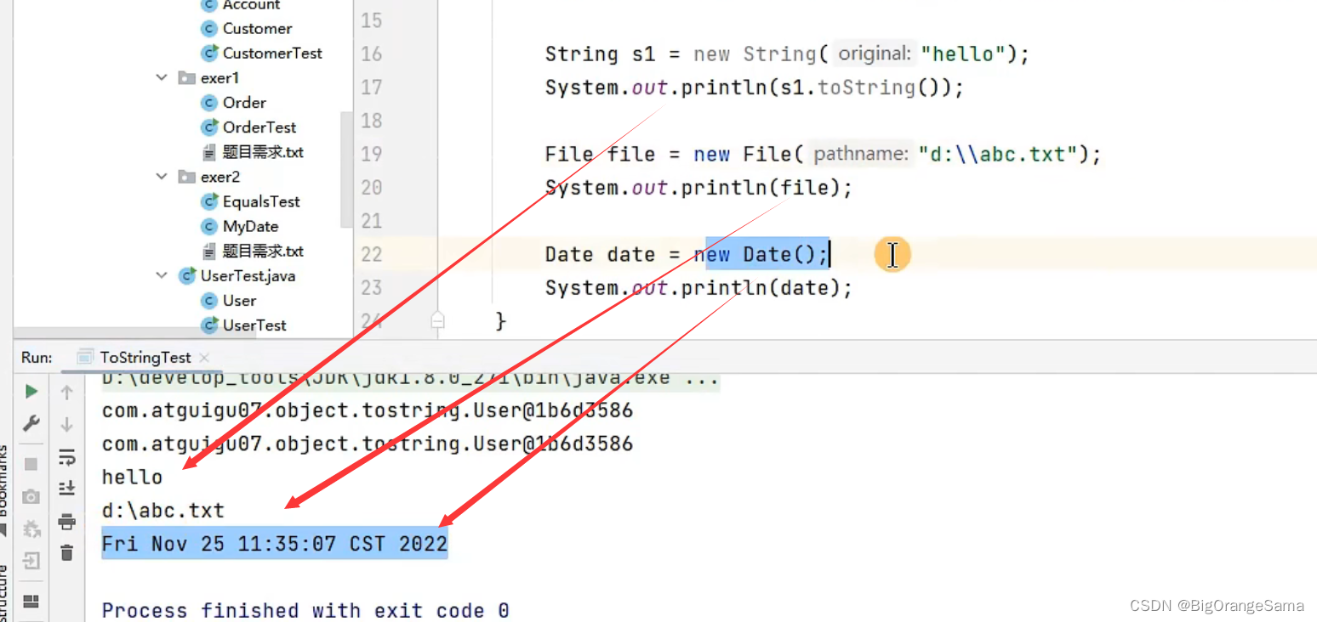Click the 'original:' parameter hint
The image size is (1317, 622).
click(x=874, y=54)
